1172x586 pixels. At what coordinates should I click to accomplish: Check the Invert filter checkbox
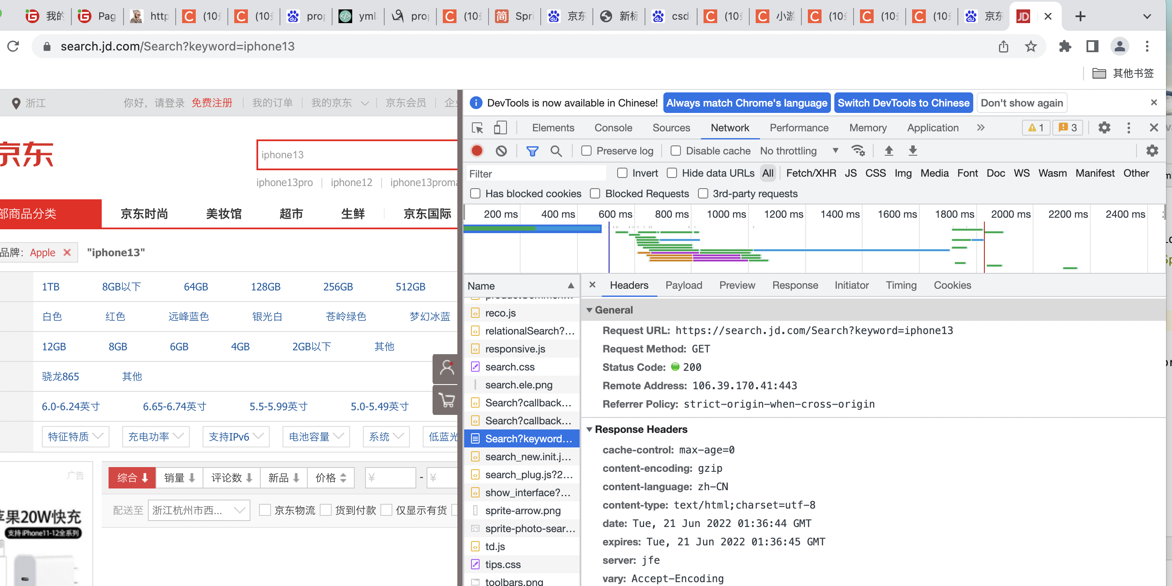point(622,173)
